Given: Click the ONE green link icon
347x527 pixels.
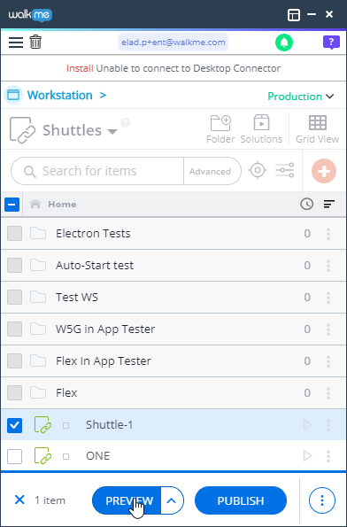Looking at the screenshot, I should tap(43, 456).
